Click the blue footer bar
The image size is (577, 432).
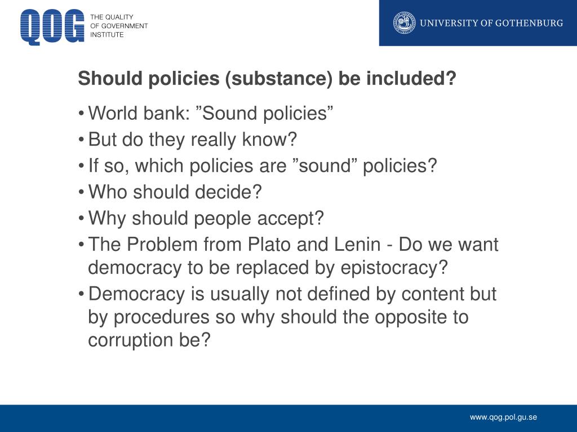tap(288, 418)
